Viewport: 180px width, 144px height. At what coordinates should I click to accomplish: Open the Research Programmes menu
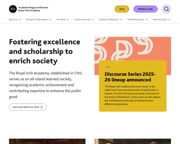(37, 19)
